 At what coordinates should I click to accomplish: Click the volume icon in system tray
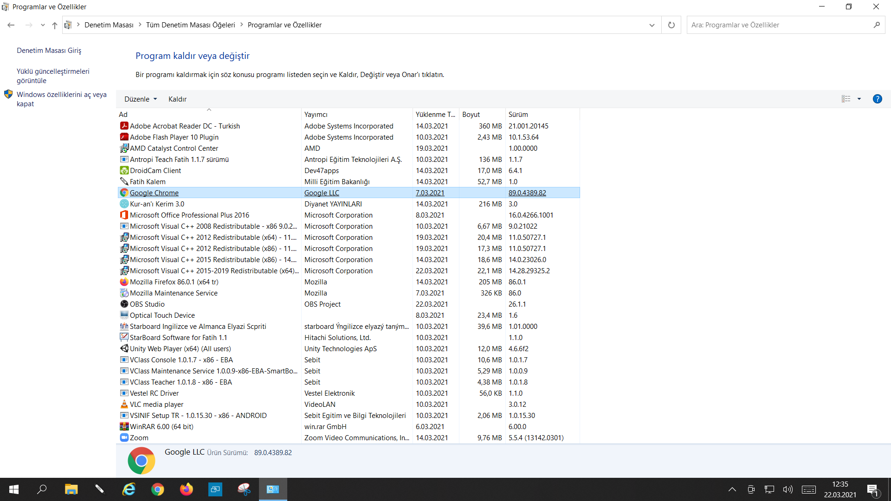(x=788, y=489)
